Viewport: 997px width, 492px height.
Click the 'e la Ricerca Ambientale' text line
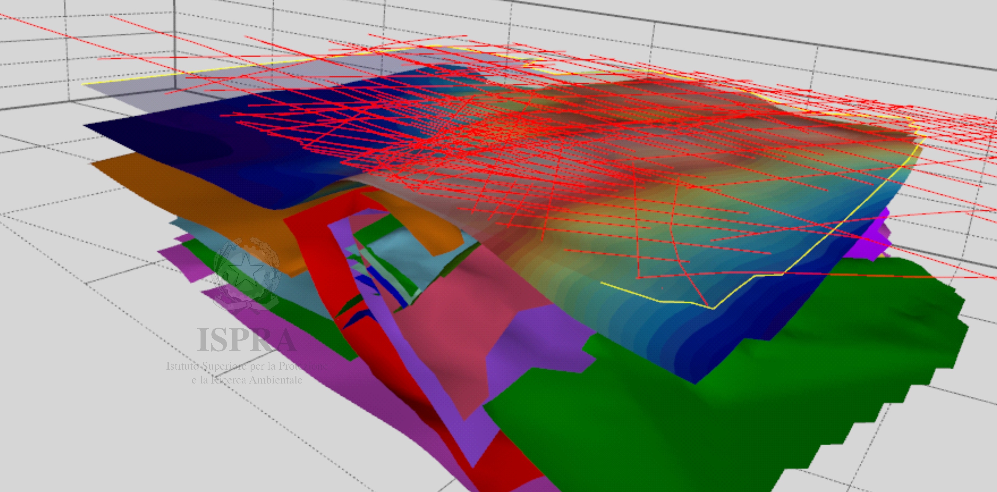(247, 380)
